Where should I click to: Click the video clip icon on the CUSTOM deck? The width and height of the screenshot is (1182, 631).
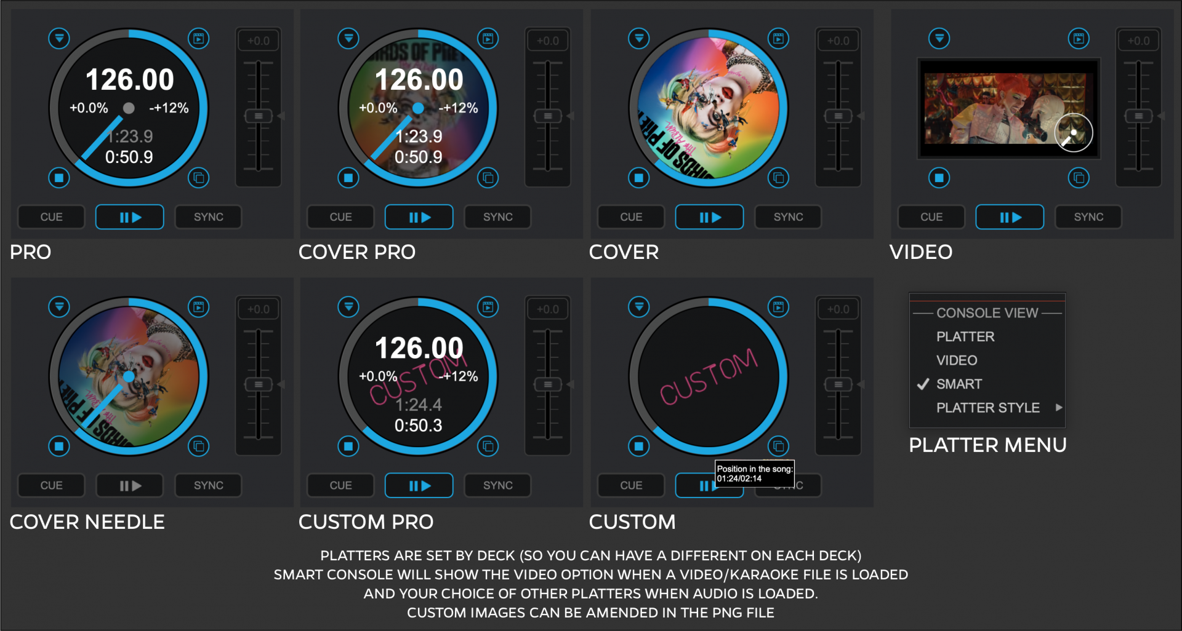point(779,306)
